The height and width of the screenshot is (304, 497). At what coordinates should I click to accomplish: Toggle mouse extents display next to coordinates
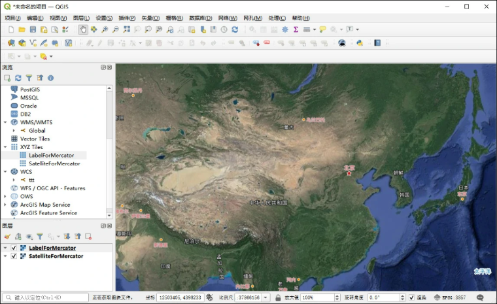[209, 297]
